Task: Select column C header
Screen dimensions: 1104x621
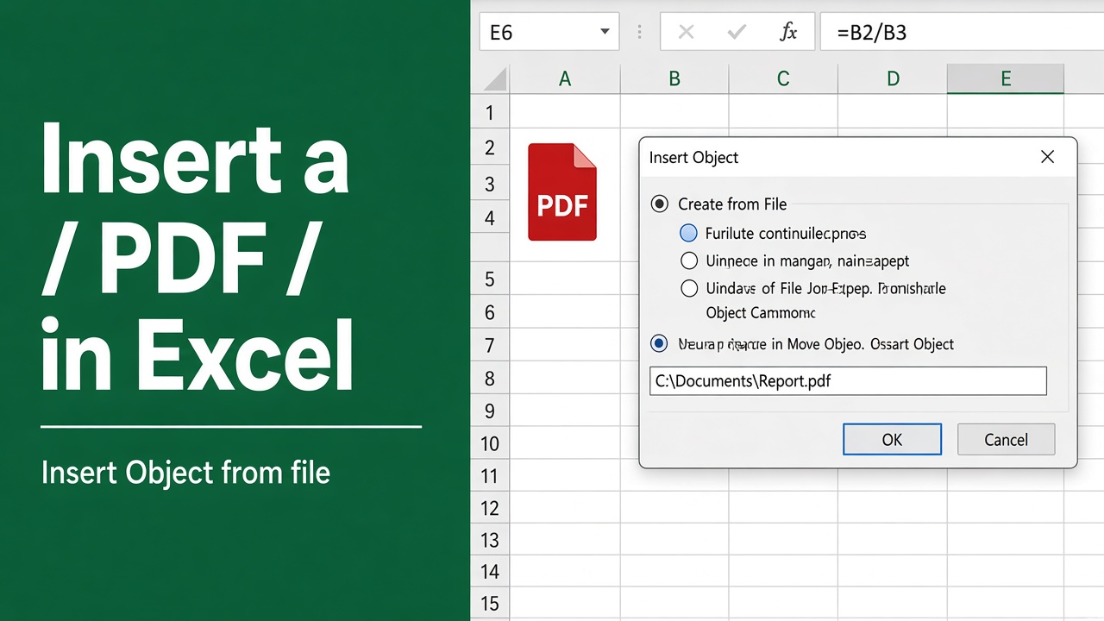Action: [x=783, y=79]
